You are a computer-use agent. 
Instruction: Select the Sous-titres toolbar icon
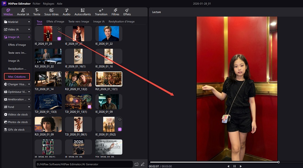coord(52,12)
